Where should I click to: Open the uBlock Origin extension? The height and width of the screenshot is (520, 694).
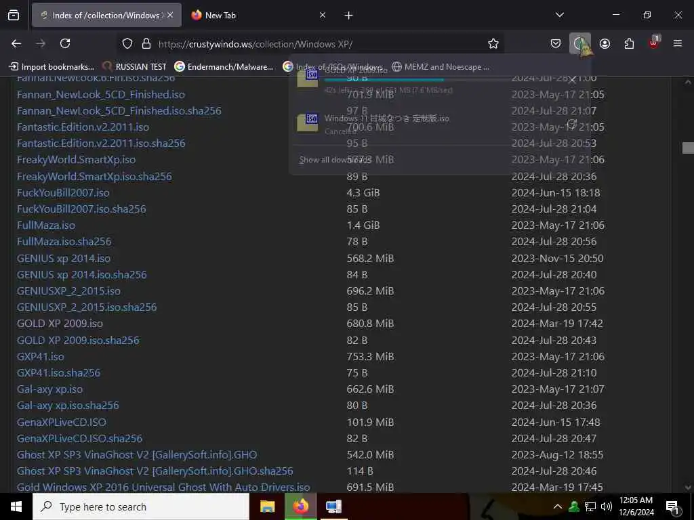pos(654,43)
